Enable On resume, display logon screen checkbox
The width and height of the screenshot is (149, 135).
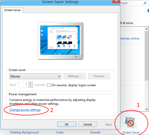pos(49,85)
